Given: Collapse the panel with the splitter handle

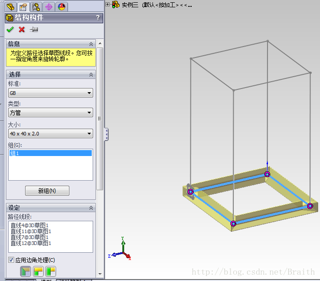Looking at the screenshot, I should (106, 135).
